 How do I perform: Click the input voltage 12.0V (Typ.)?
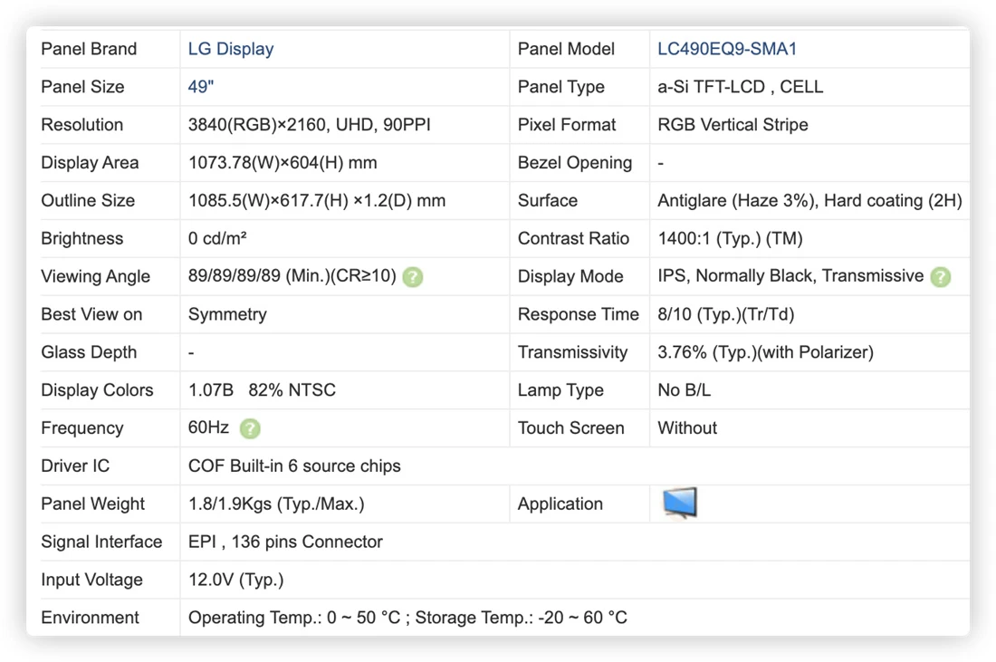point(235,580)
